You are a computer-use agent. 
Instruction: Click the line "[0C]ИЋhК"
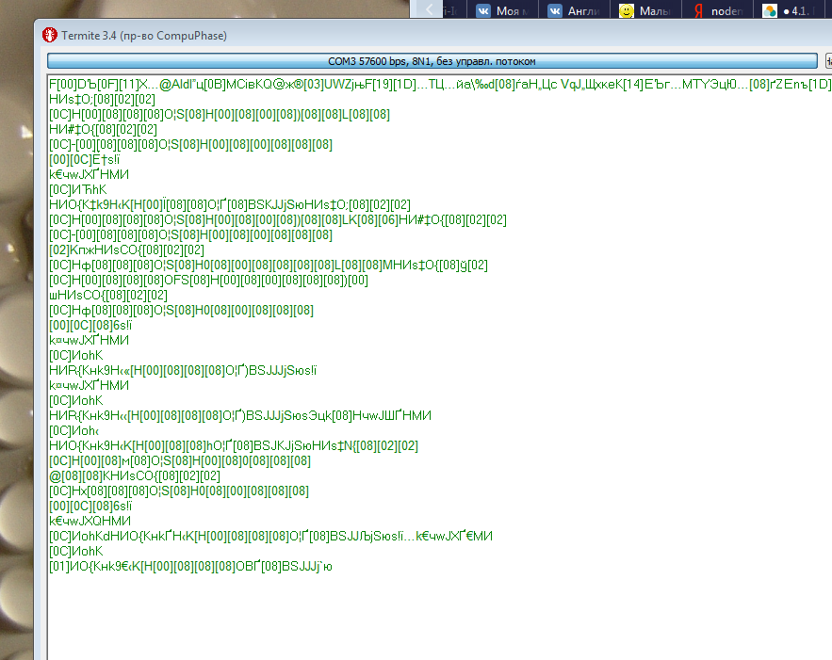(x=78, y=190)
